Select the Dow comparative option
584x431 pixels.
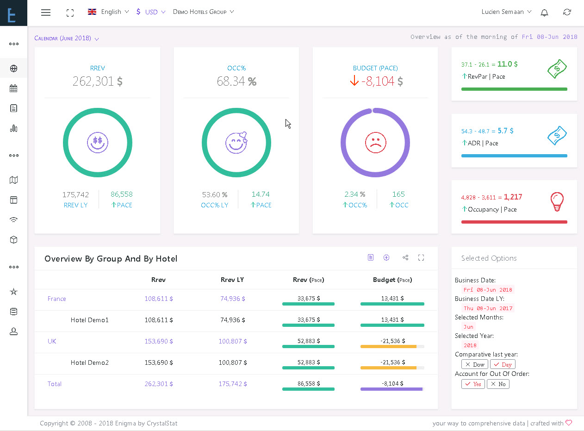tap(475, 364)
